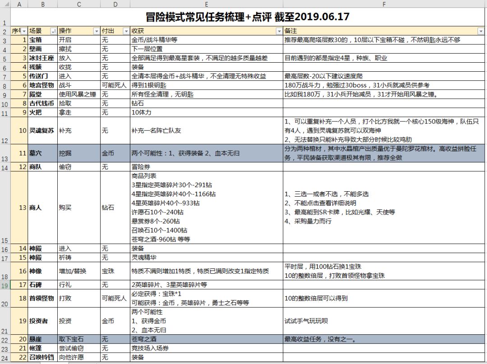Click the 墓穴 cell in highlighted row

pos(42,153)
